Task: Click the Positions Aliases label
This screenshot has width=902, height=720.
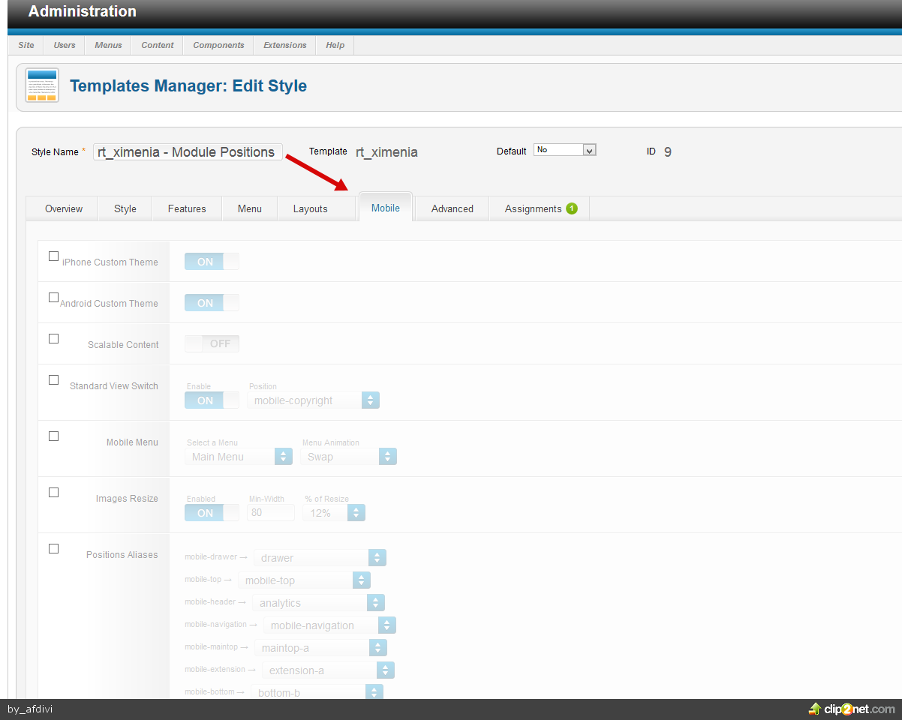Action: (122, 555)
